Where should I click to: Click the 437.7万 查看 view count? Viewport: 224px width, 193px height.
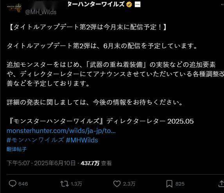coord(96,163)
